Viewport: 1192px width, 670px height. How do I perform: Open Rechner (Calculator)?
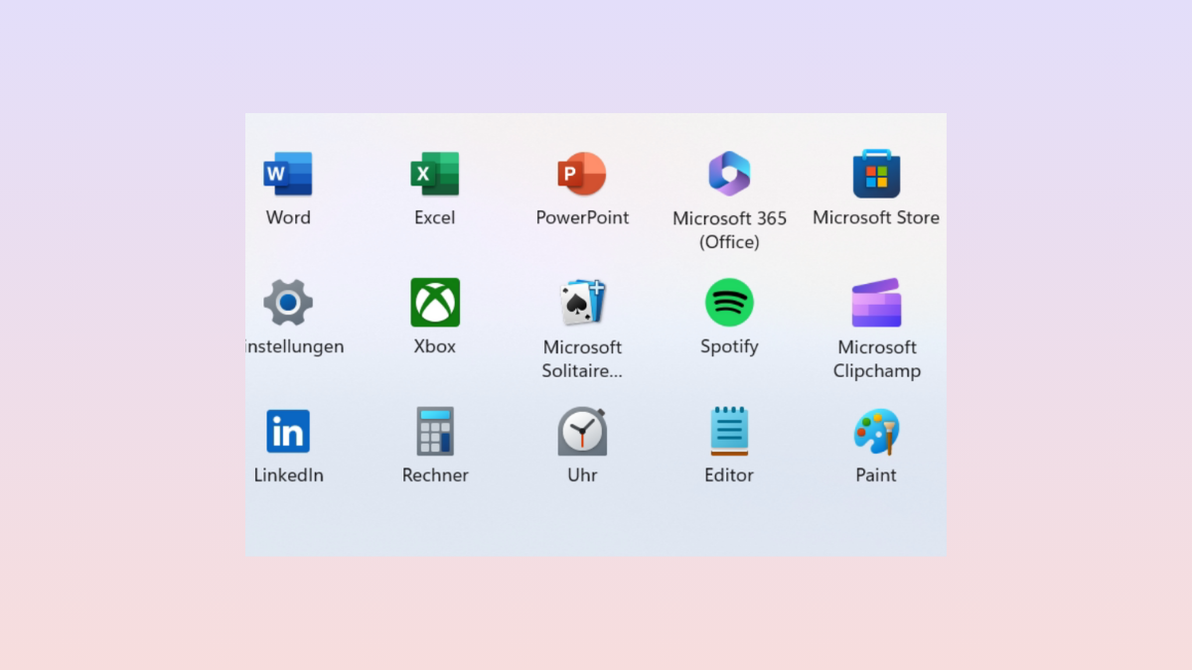pyautogui.click(x=435, y=429)
